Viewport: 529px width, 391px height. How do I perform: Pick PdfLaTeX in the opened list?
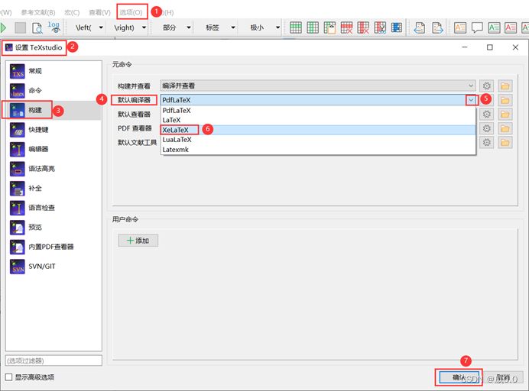(x=318, y=110)
